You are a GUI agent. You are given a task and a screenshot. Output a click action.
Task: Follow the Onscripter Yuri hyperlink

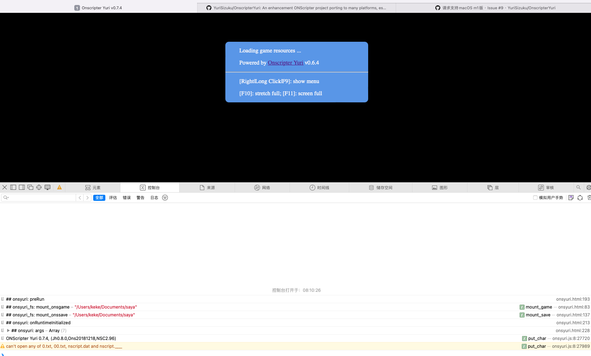pos(285,62)
